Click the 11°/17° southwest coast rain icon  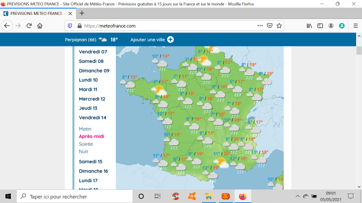click(x=161, y=164)
